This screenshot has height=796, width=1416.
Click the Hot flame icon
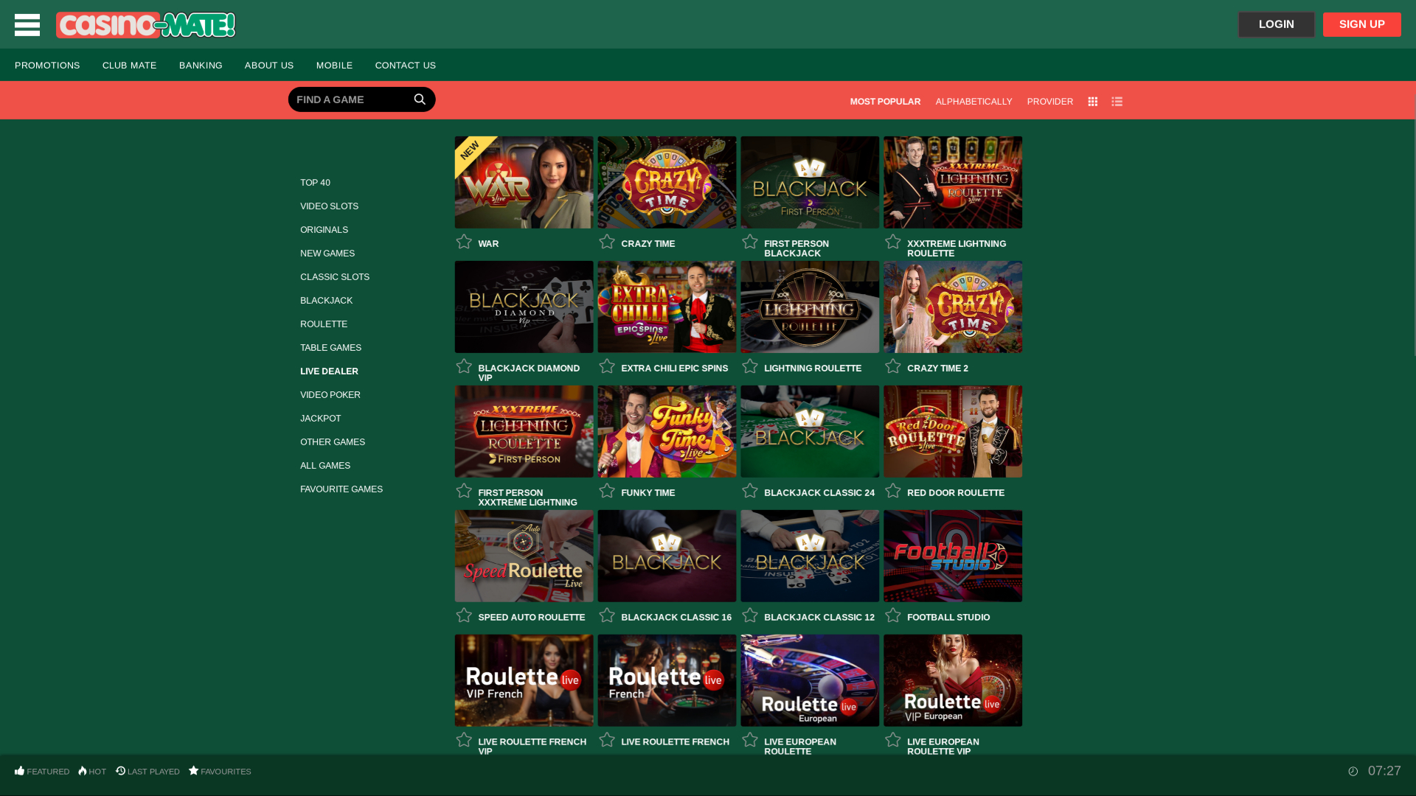(80, 771)
